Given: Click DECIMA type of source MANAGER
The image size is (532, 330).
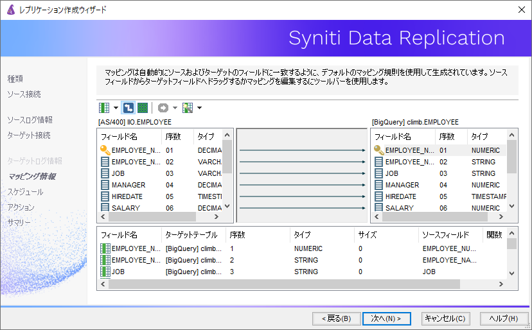Looking at the screenshot, I should [209, 185].
